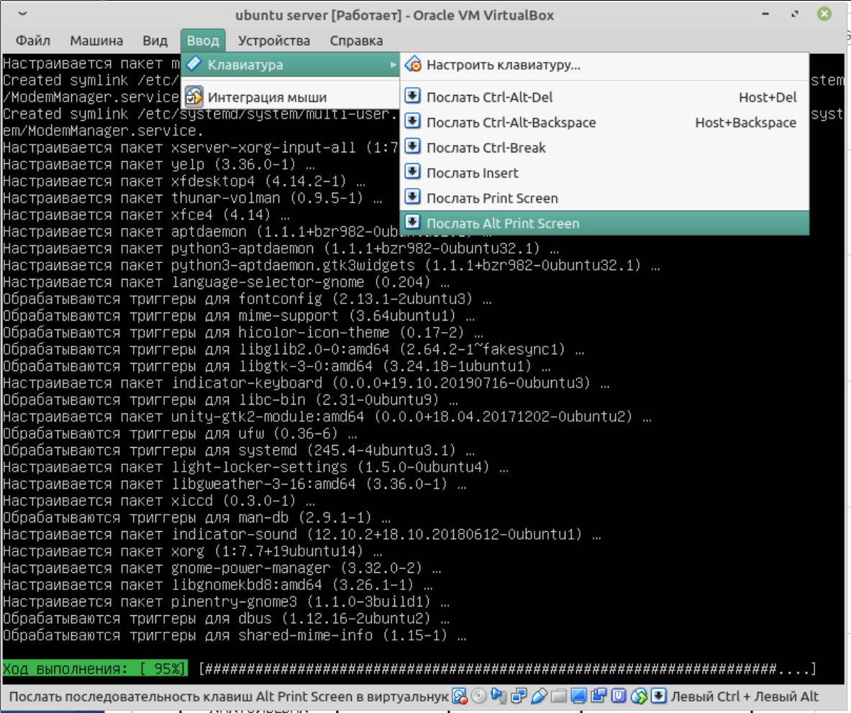Click the audio indicator icon in the status bar
Image resolution: width=851 pixels, height=713 pixels.
coord(499,696)
